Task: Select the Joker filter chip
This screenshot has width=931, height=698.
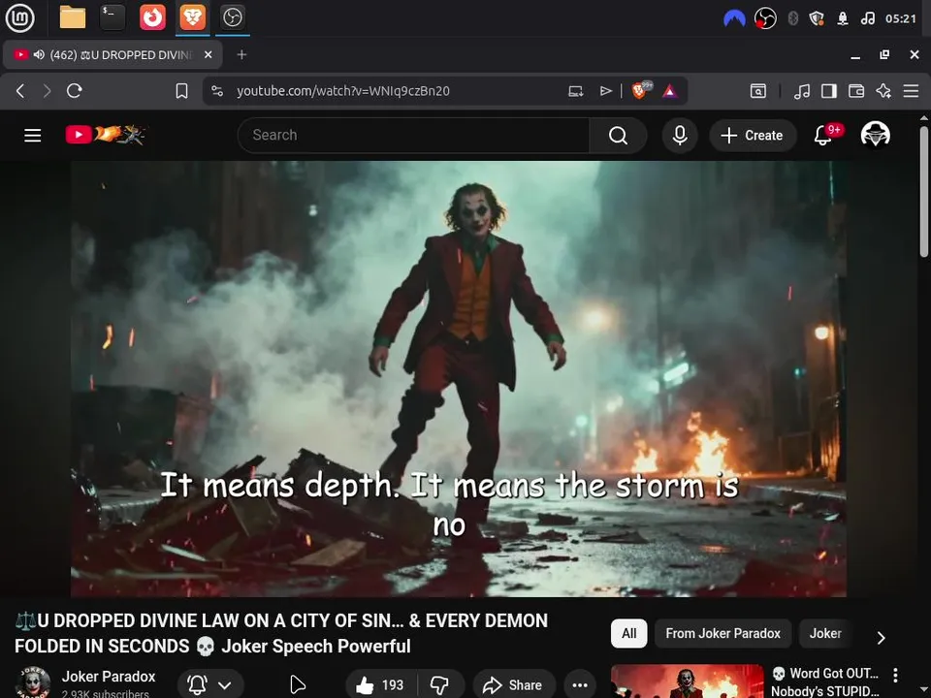Action: coord(825,633)
